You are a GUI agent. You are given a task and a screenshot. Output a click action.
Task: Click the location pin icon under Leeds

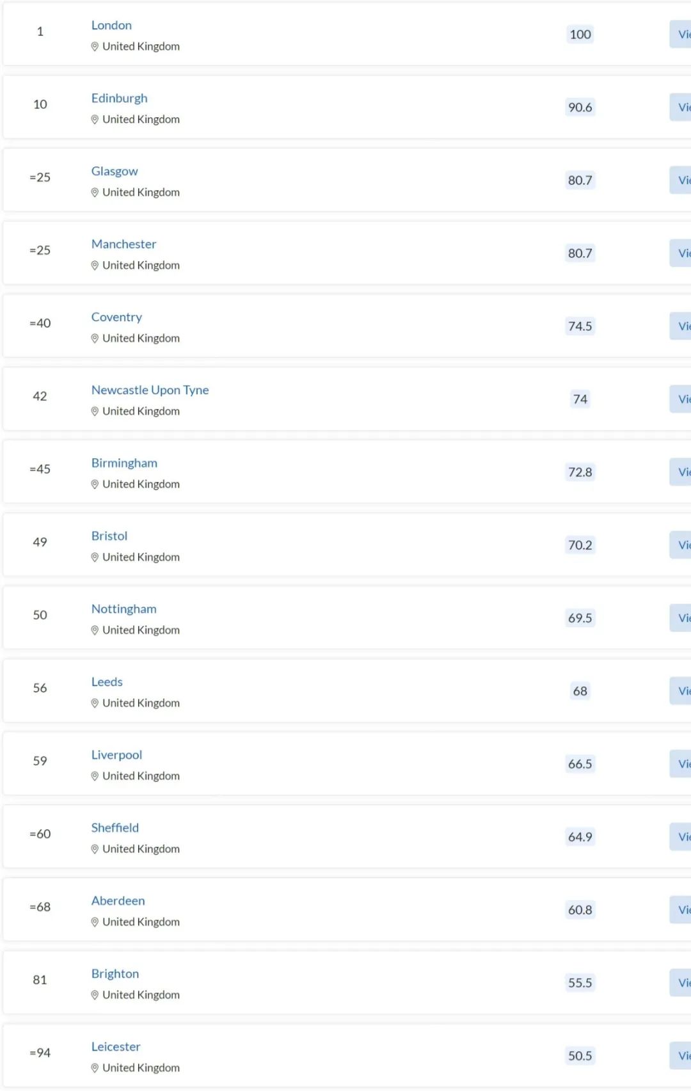point(95,703)
